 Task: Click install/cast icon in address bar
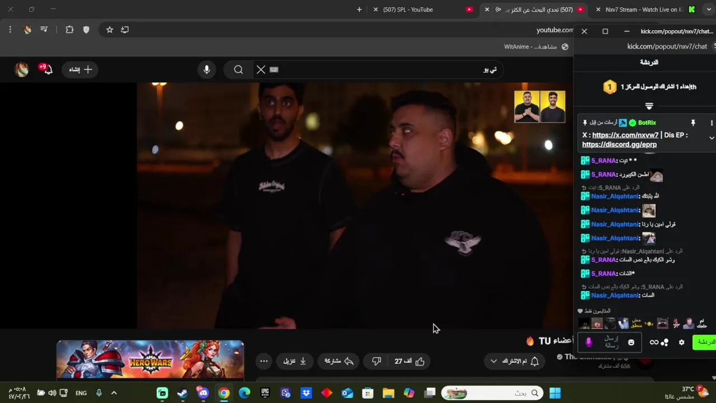coord(125,30)
